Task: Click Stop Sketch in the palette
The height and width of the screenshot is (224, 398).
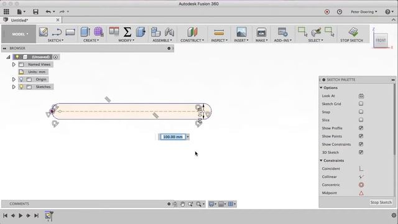Action: [x=381, y=202]
